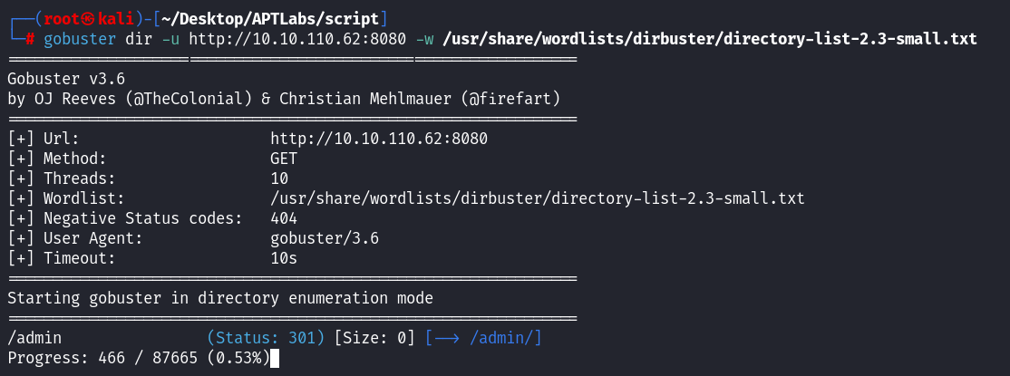This screenshot has height=376, width=1010.
Task: Click the terminal cursor after the progress percentage
Action: (274, 358)
